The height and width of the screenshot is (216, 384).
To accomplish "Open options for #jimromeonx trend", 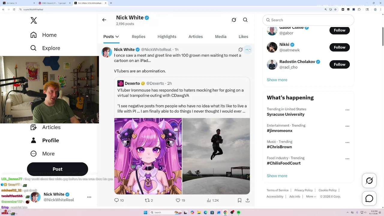I will click(347, 126).
